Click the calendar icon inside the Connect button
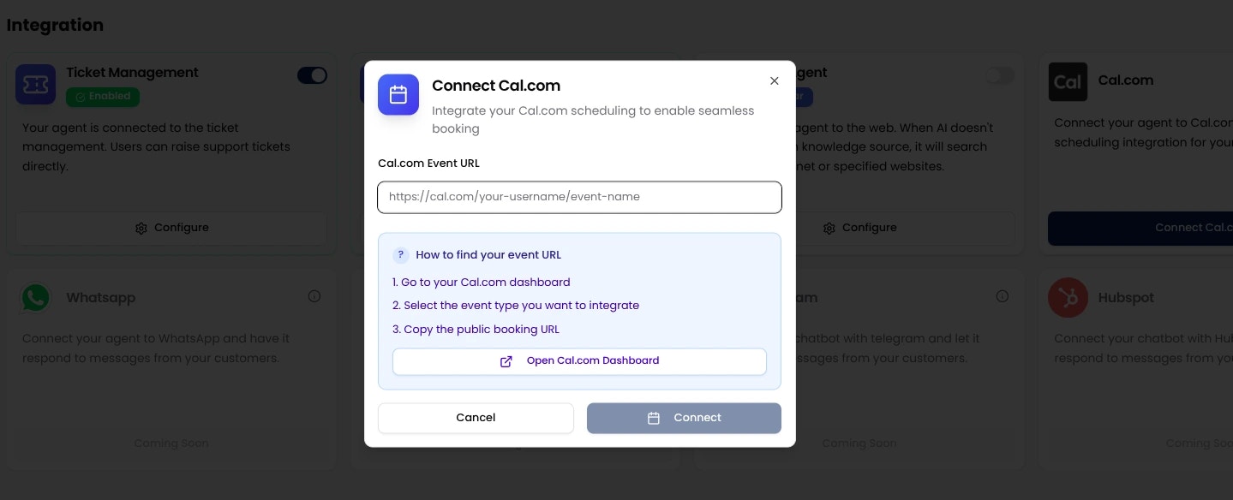 (654, 418)
